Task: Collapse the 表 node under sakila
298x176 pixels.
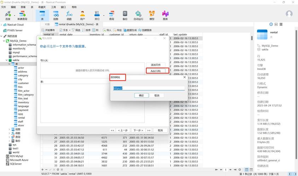Action: [x=9, y=64]
